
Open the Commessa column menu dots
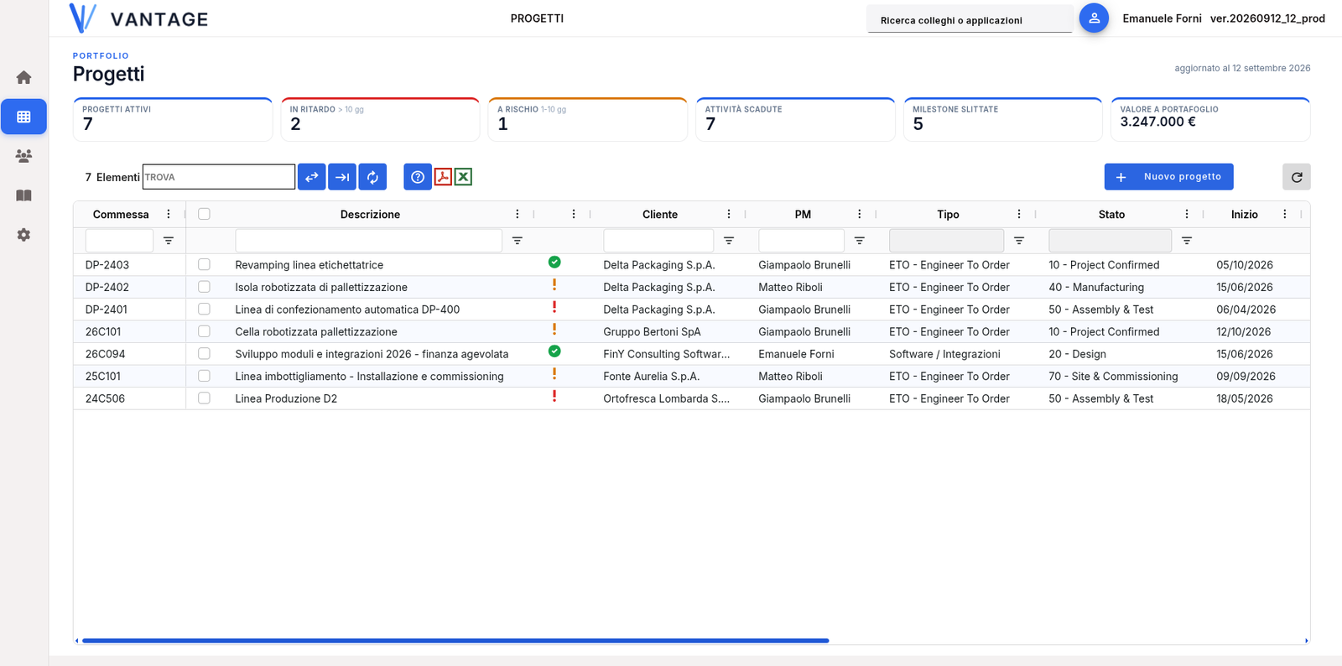pyautogui.click(x=169, y=214)
